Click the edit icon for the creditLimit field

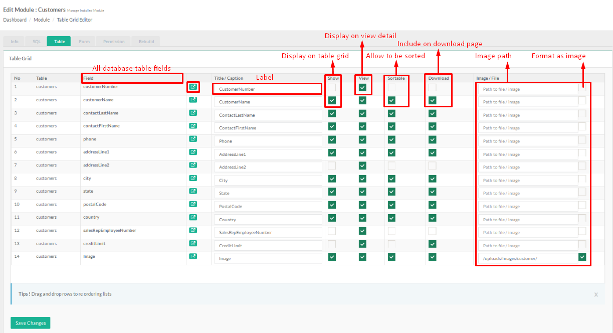pyautogui.click(x=193, y=243)
